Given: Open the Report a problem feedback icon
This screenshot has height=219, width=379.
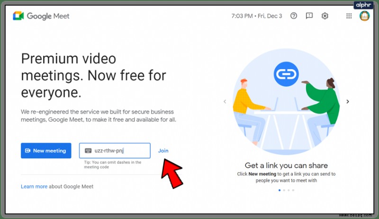Looking at the screenshot, I should [x=309, y=16].
